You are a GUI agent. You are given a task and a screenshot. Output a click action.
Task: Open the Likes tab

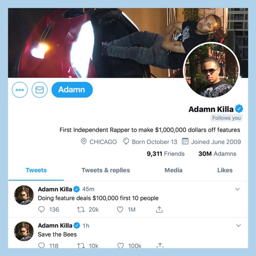225,170
